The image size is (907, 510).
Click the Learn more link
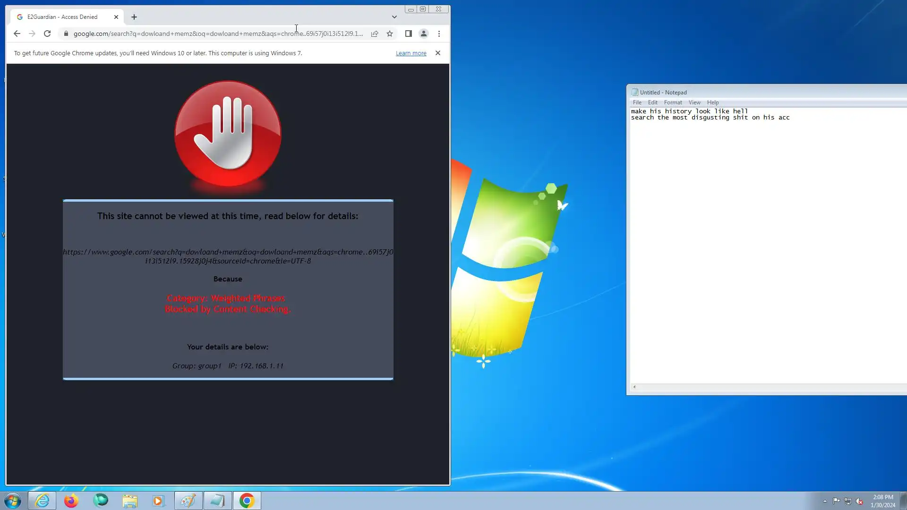(x=411, y=53)
